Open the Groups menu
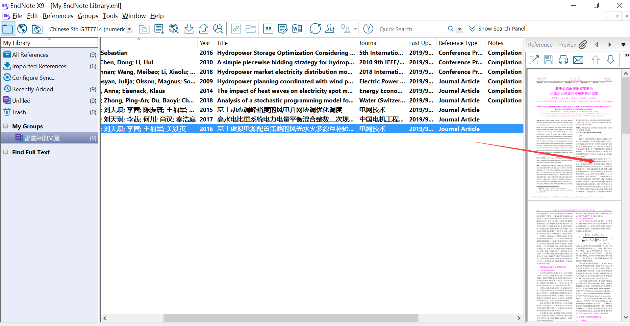This screenshot has width=630, height=326. pos(88,16)
